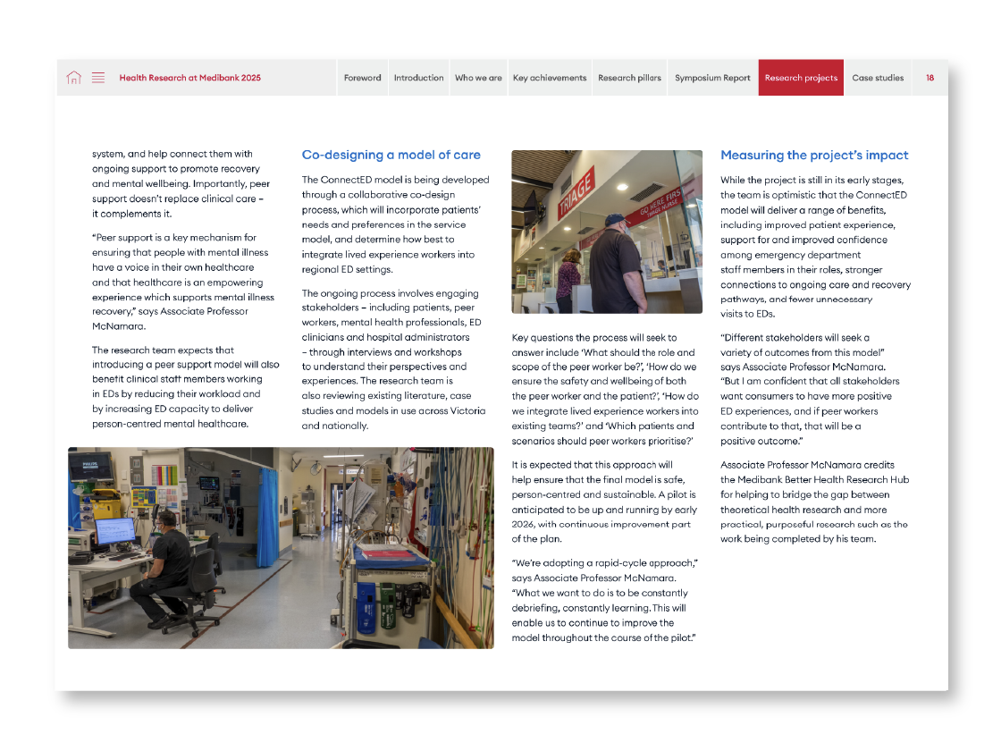Open the emergency department workstation photo
This screenshot has width=1001, height=751.
tap(281, 548)
